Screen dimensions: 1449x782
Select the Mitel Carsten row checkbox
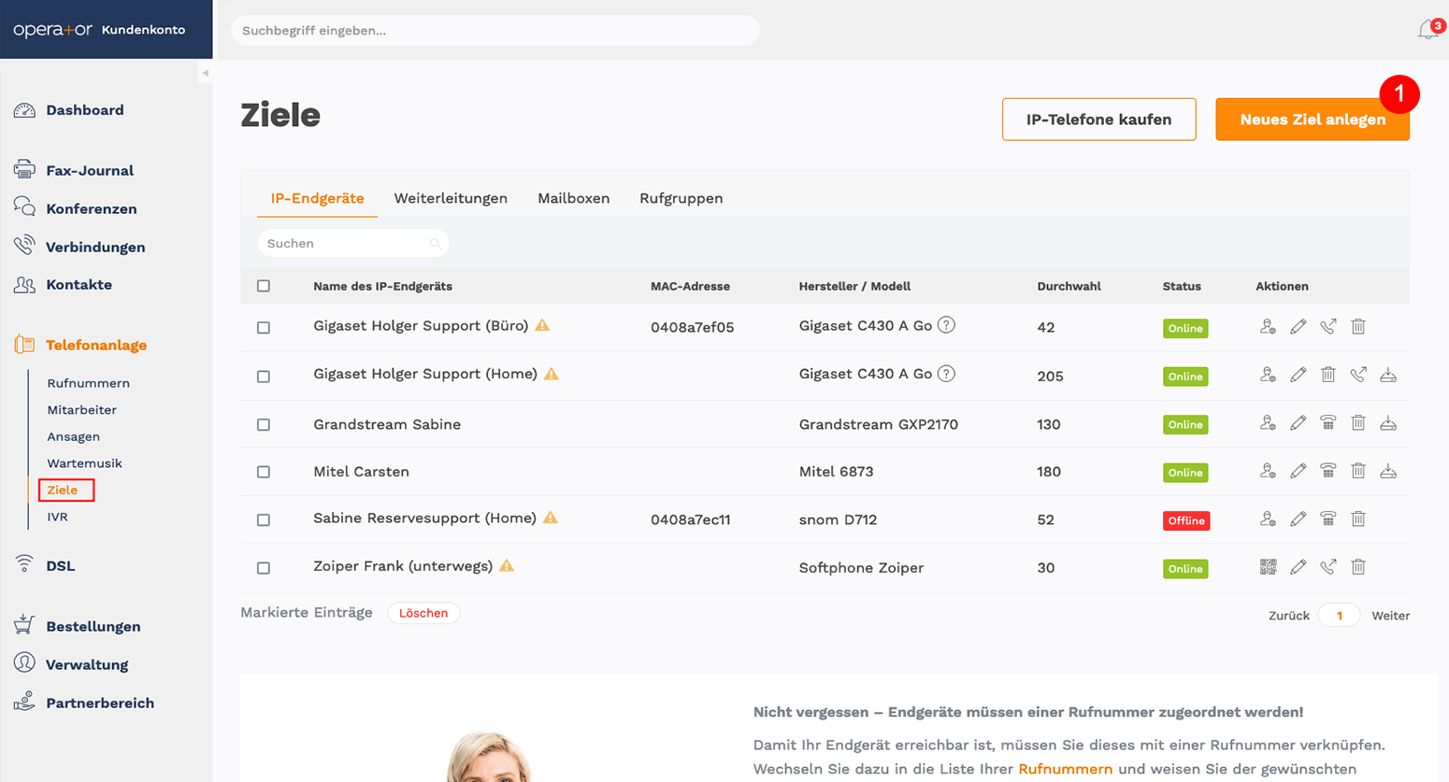264,472
